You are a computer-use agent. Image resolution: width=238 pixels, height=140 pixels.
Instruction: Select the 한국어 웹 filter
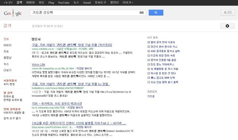[9, 96]
